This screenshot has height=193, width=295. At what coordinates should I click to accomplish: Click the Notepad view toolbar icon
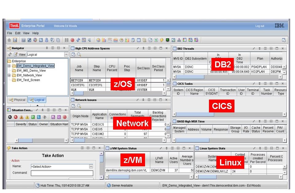point(133,40)
